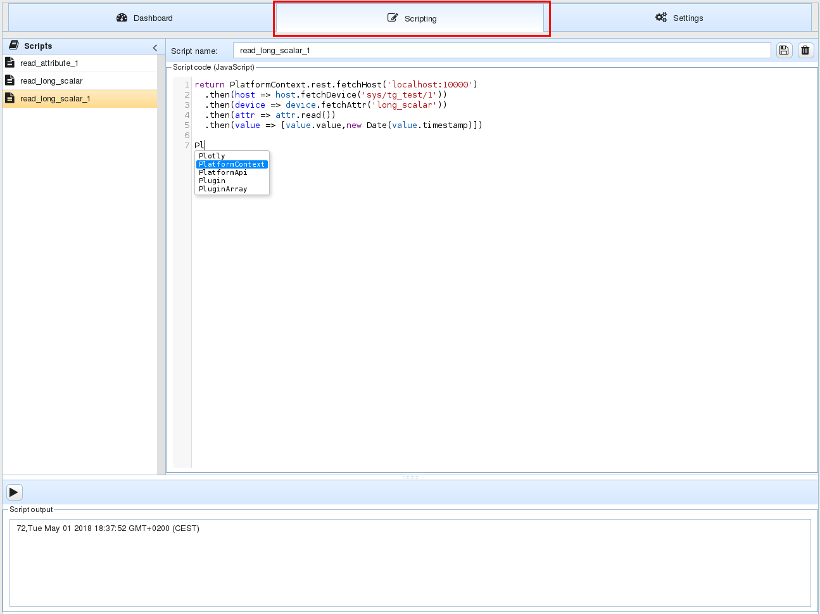Choose PlatformApi from autocomplete list
The height and width of the screenshot is (614, 820).
coord(232,172)
